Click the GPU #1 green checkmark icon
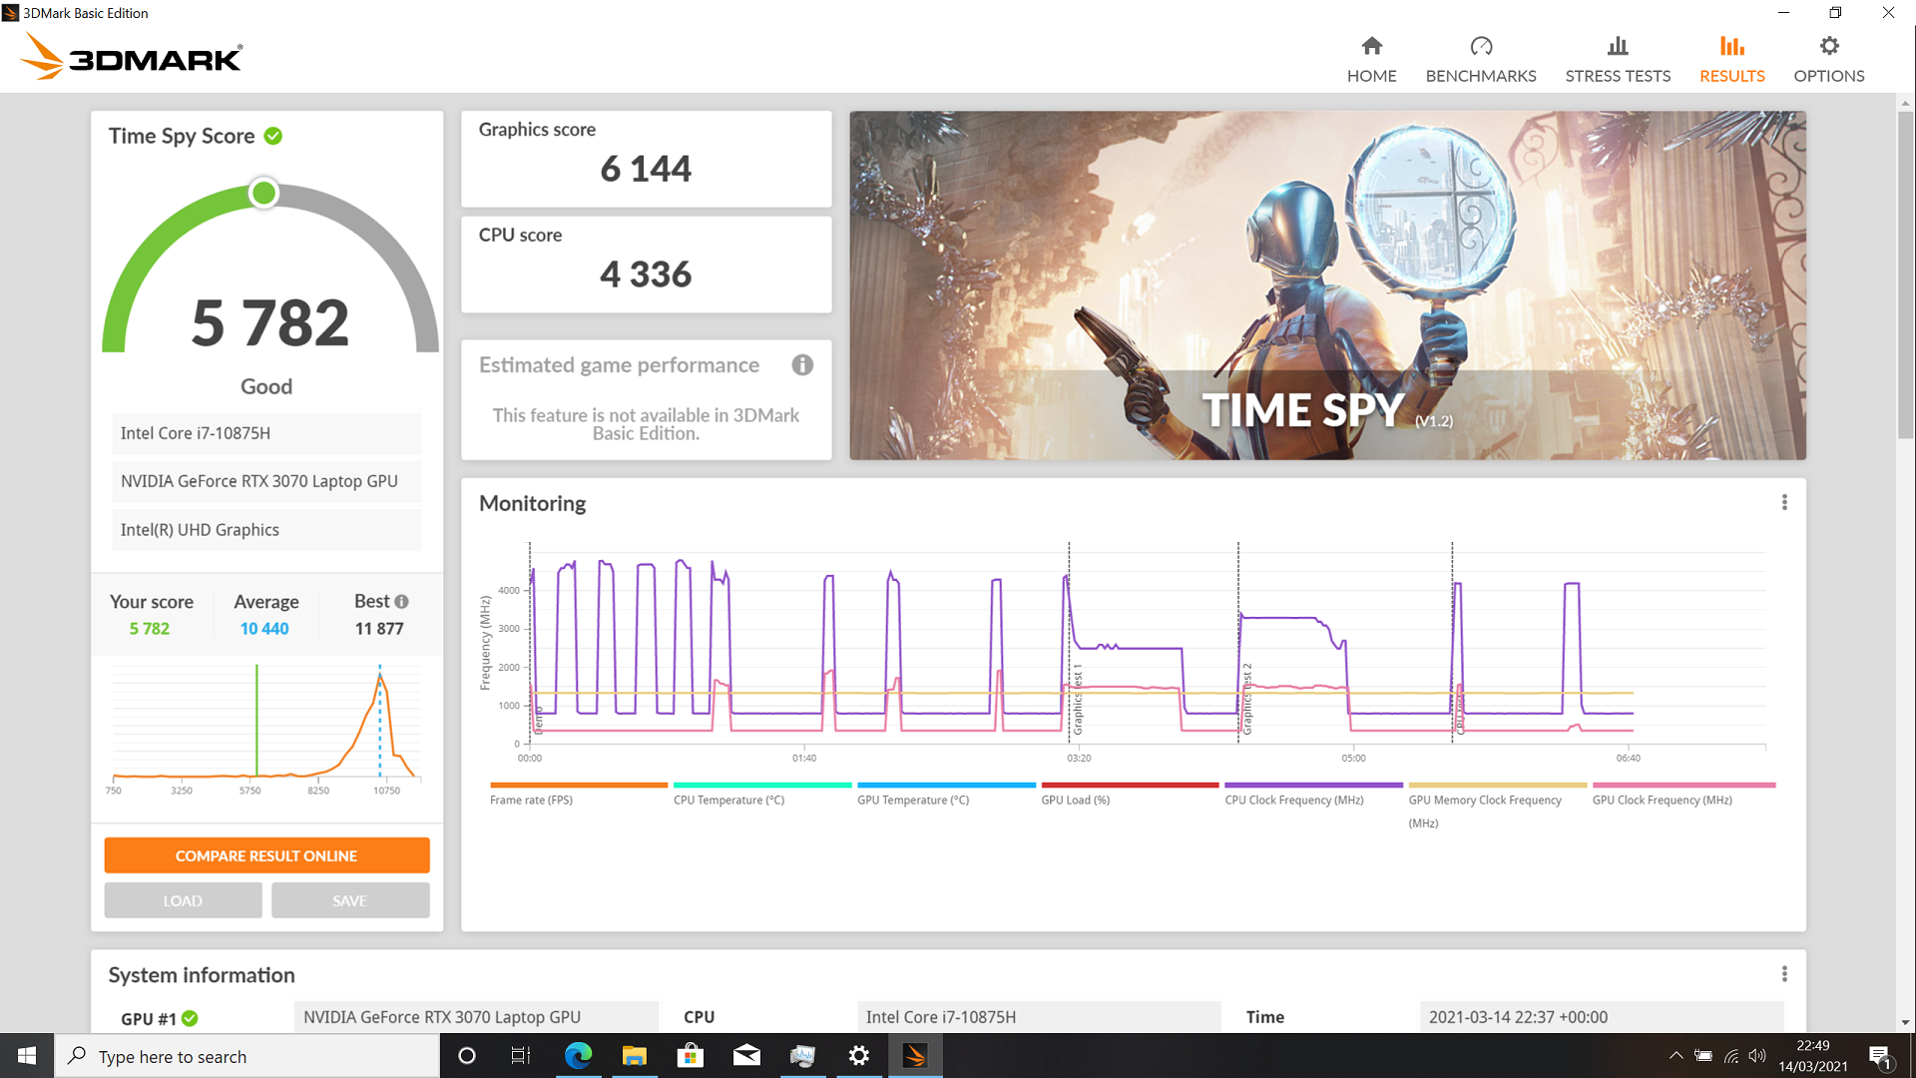 [x=190, y=1018]
